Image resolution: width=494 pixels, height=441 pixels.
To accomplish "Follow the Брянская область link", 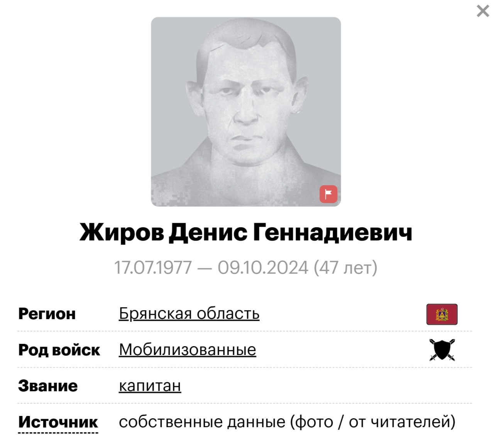I will pos(189,314).
